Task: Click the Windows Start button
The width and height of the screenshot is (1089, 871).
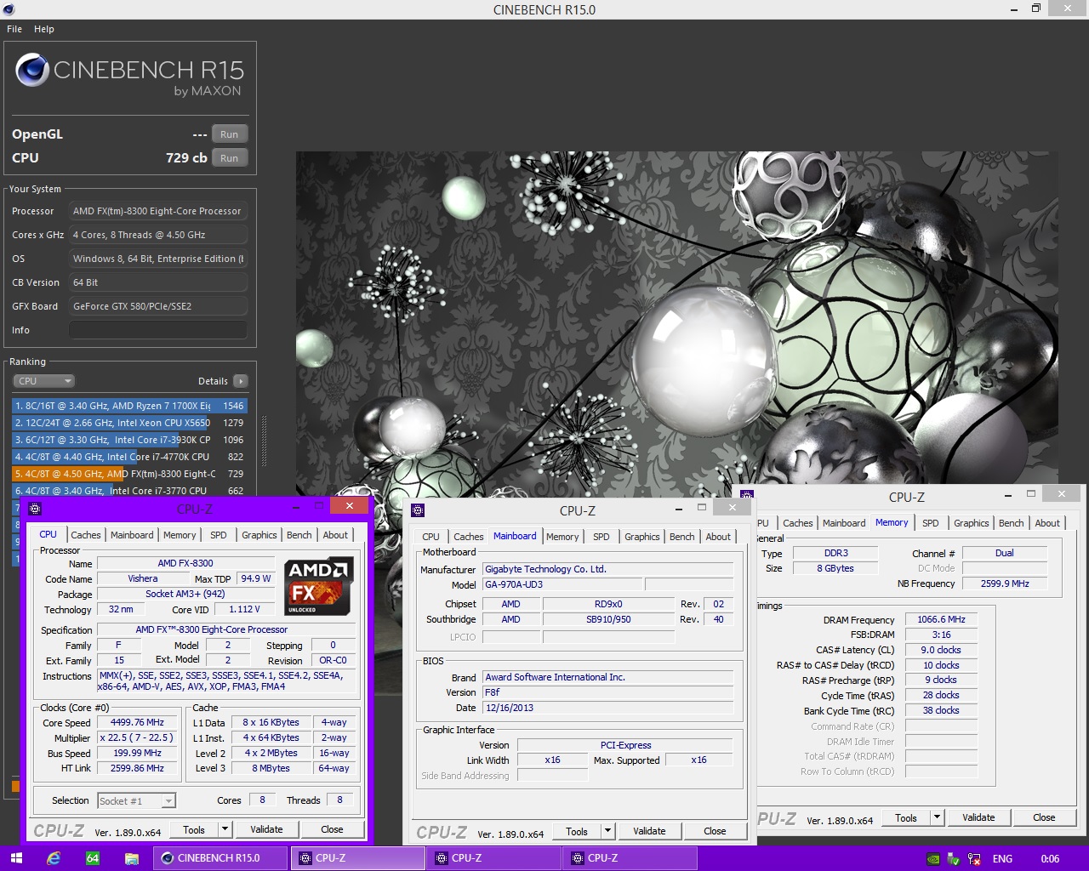Action: pos(16,858)
